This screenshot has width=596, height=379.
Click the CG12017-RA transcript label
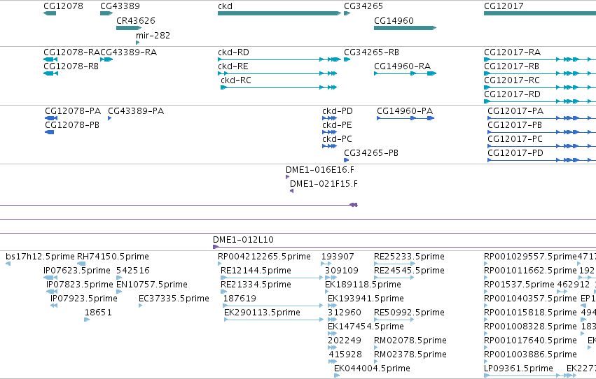513,52
